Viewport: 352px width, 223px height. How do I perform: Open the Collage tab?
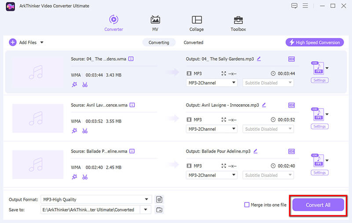pyautogui.click(x=196, y=23)
